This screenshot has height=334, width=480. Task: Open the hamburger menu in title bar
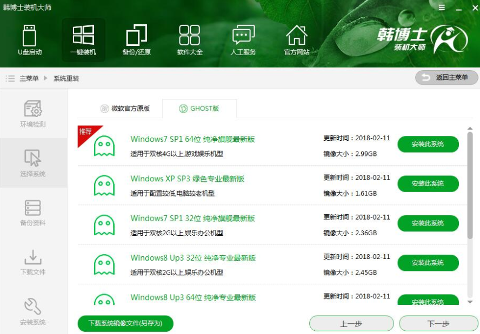tap(442, 8)
